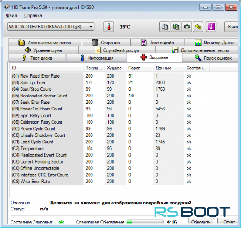Open the Файл menu
The height and width of the screenshot is (228, 241).
[x=11, y=15]
